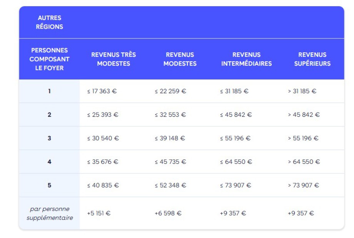Select the row label for 4 persons
The width and height of the screenshot is (354, 238).
pos(49,162)
